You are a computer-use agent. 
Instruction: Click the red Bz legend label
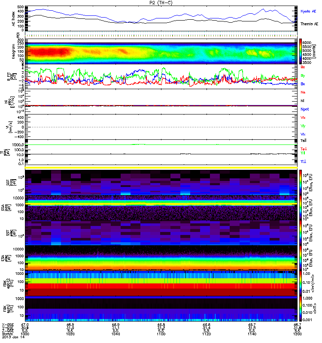(303, 67)
